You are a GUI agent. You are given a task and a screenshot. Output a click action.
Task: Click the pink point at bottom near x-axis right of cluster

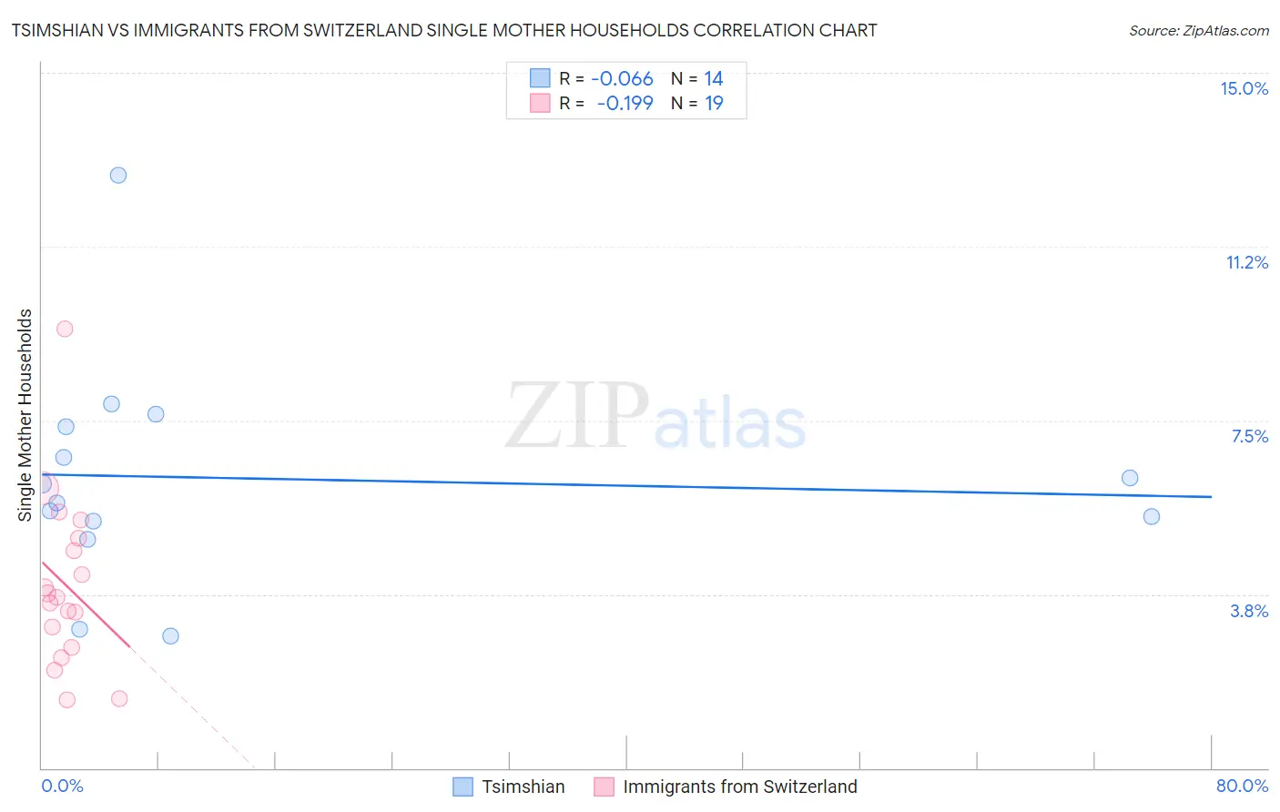click(119, 699)
